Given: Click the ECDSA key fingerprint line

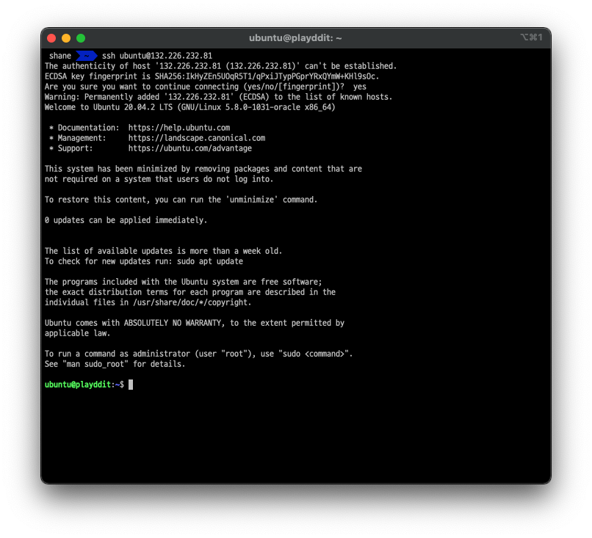Looking at the screenshot, I should click(x=212, y=76).
